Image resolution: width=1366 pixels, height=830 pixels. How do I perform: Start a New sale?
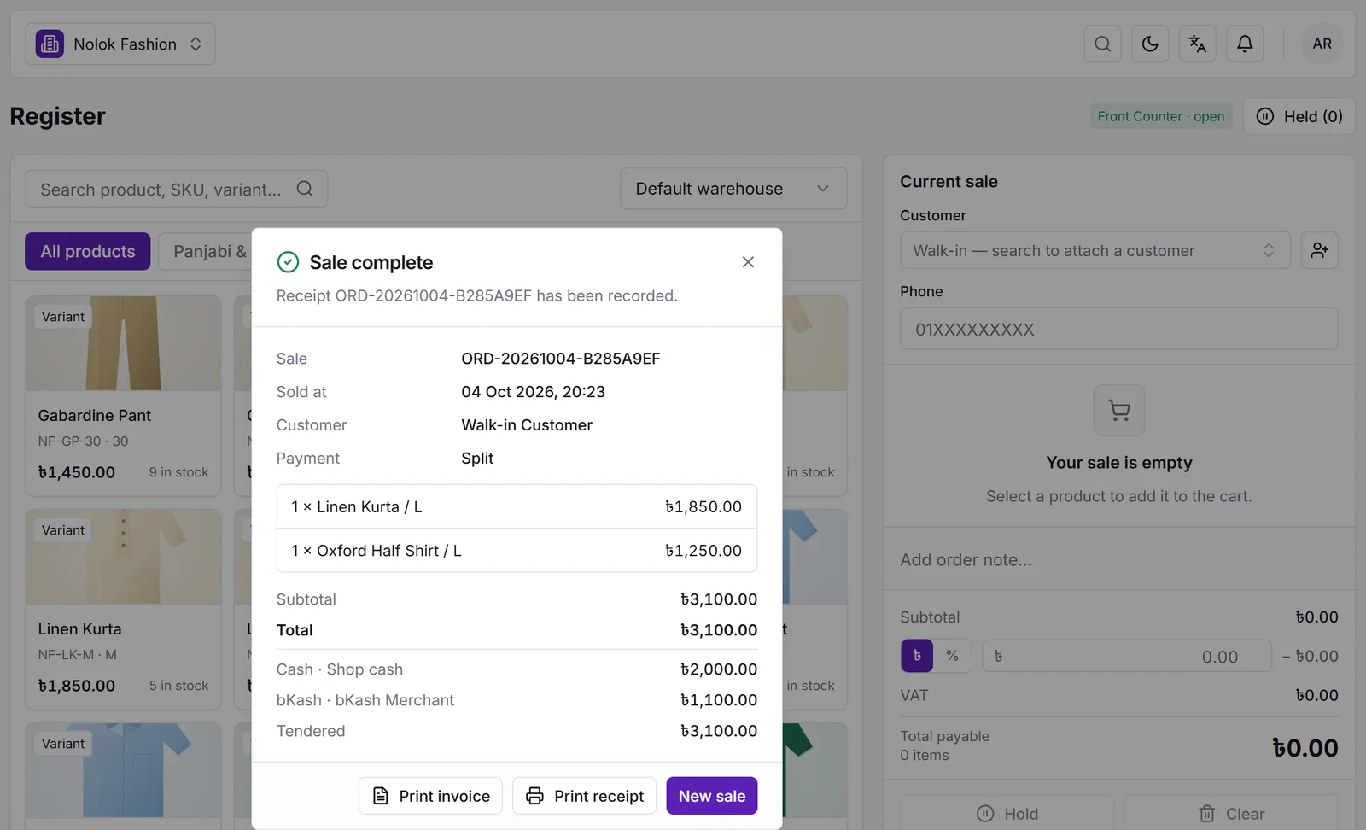pos(712,796)
